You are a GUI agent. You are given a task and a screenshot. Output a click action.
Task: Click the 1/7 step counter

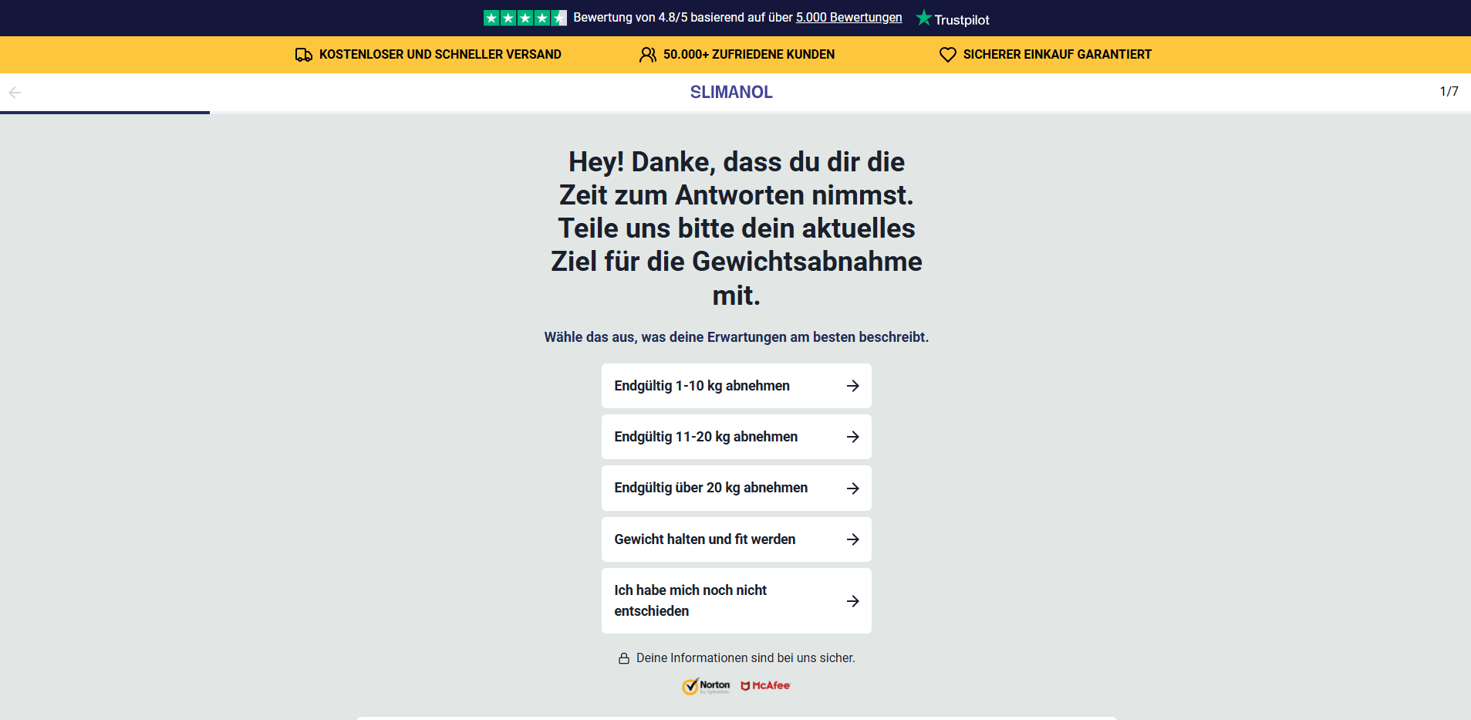tap(1449, 92)
